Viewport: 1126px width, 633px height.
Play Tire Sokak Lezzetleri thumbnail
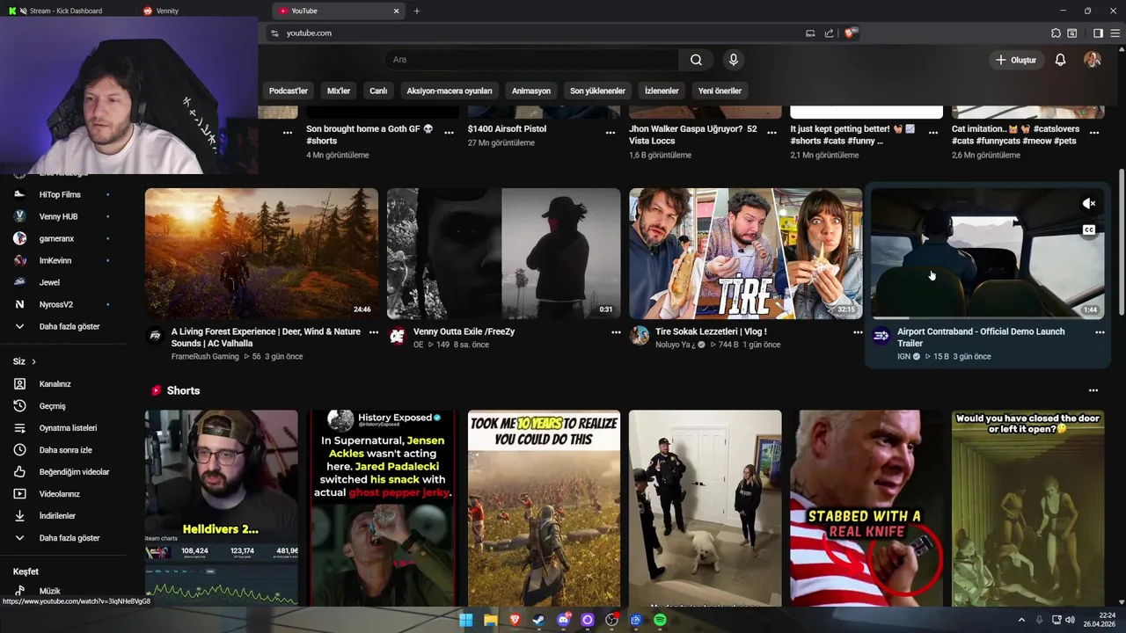pos(745,253)
